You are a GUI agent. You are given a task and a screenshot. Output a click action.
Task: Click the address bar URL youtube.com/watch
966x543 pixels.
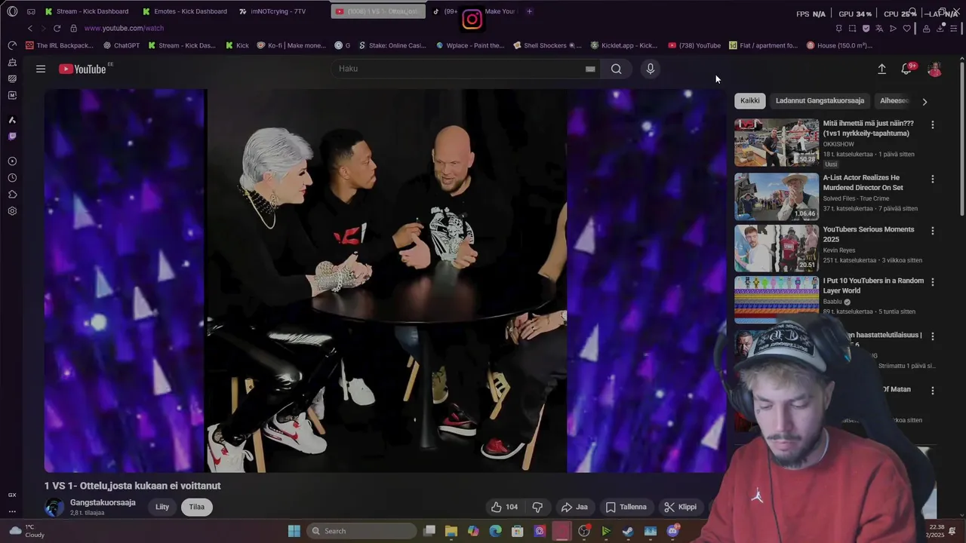[x=124, y=28]
